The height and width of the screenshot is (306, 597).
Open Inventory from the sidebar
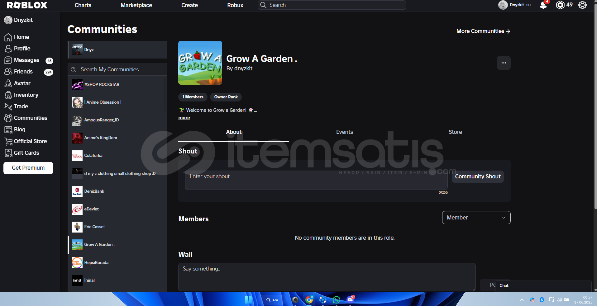point(26,95)
